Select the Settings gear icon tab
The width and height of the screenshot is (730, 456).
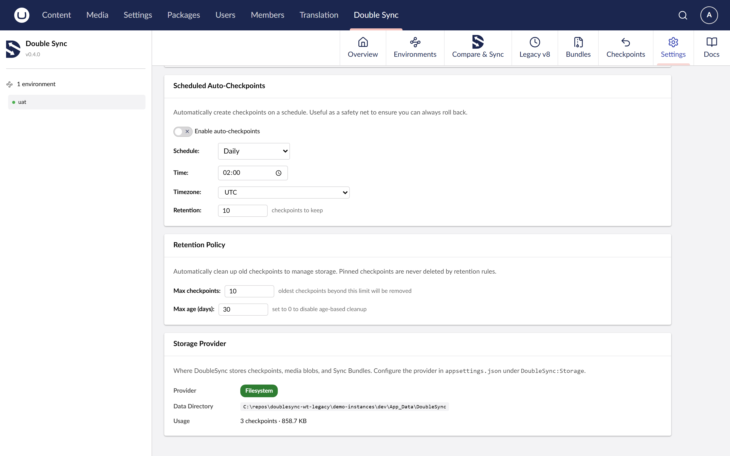(673, 48)
